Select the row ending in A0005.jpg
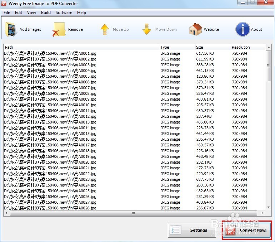 click(x=135, y=76)
